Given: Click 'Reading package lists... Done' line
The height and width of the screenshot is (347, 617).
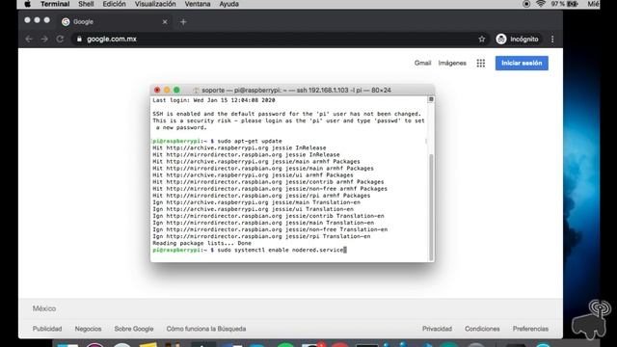Looking at the screenshot, I should click(x=201, y=243).
